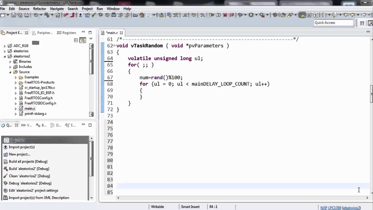Click the Save icon in the toolbar
The height and width of the screenshot is (210, 373).
[x=13, y=15]
